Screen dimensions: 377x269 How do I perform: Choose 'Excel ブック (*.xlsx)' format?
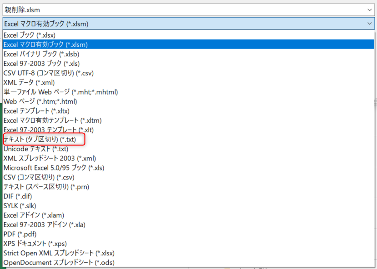188,35
